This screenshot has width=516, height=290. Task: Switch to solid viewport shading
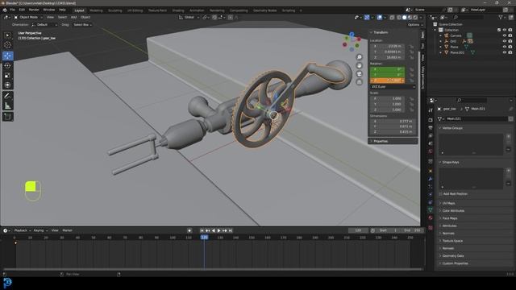pyautogui.click(x=405, y=18)
